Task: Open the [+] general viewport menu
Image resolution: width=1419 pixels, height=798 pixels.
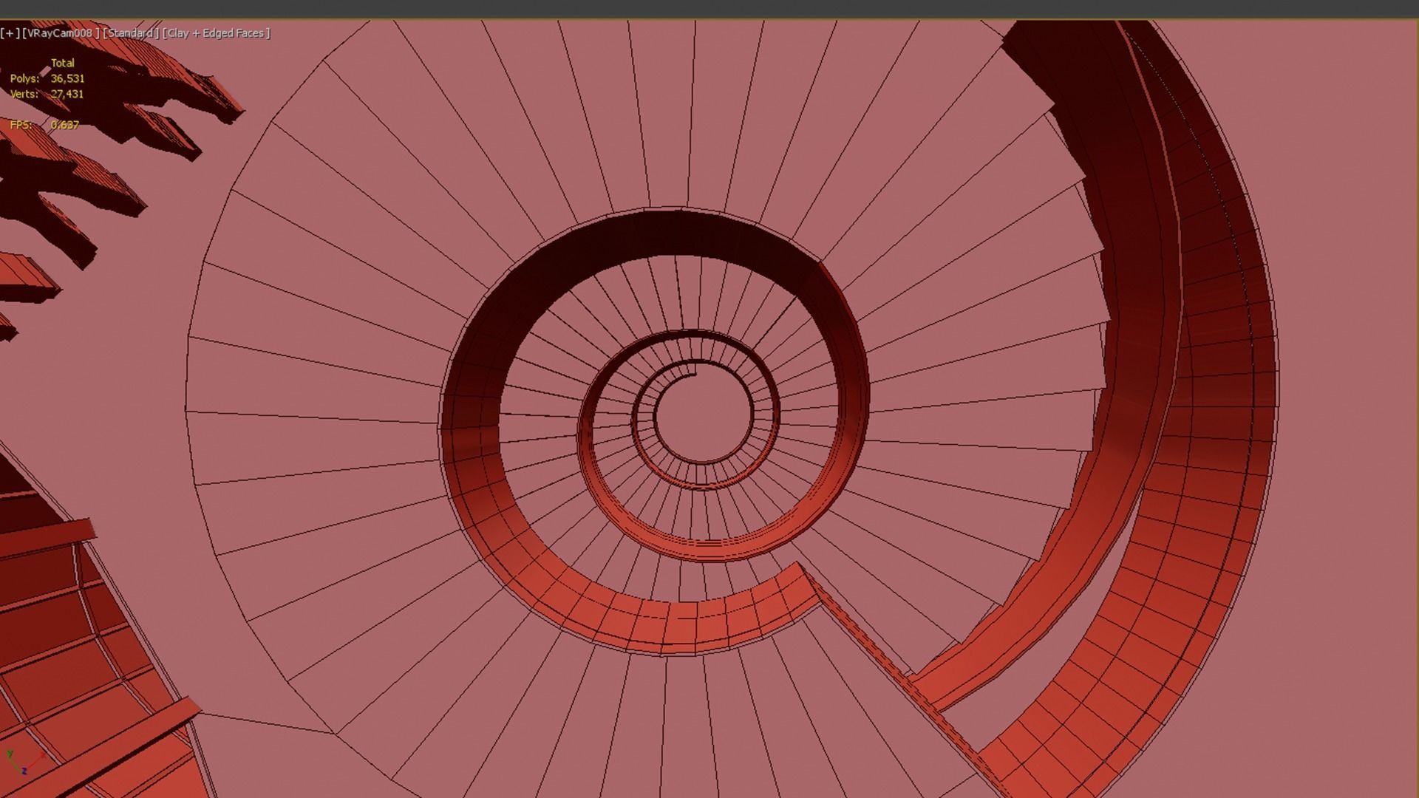Action: pyautogui.click(x=10, y=33)
